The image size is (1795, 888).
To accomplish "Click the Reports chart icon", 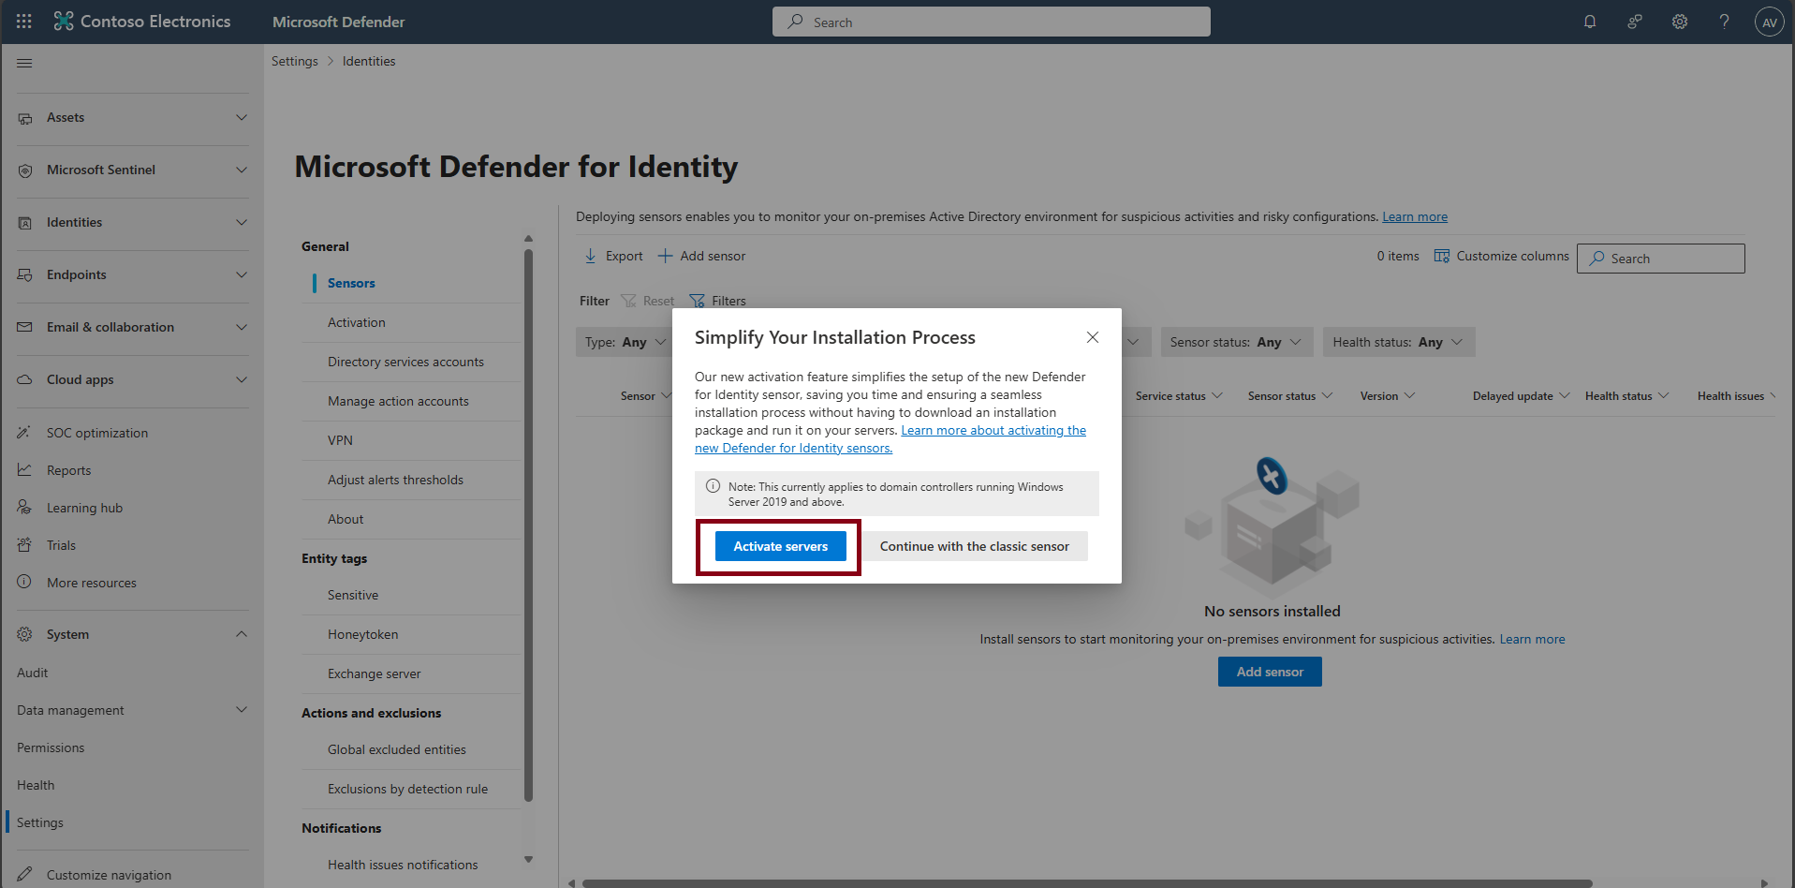I will [24, 470].
